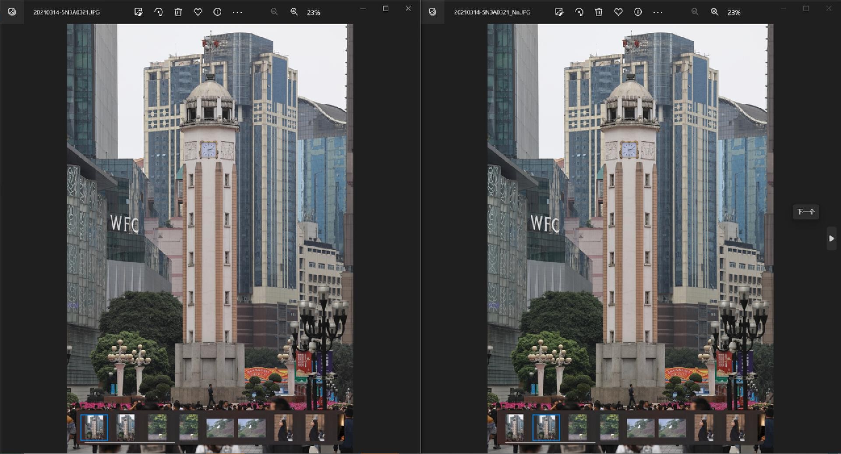This screenshot has height=454, width=841.
Task: Maximize the left Photos window
Action: (x=385, y=8)
